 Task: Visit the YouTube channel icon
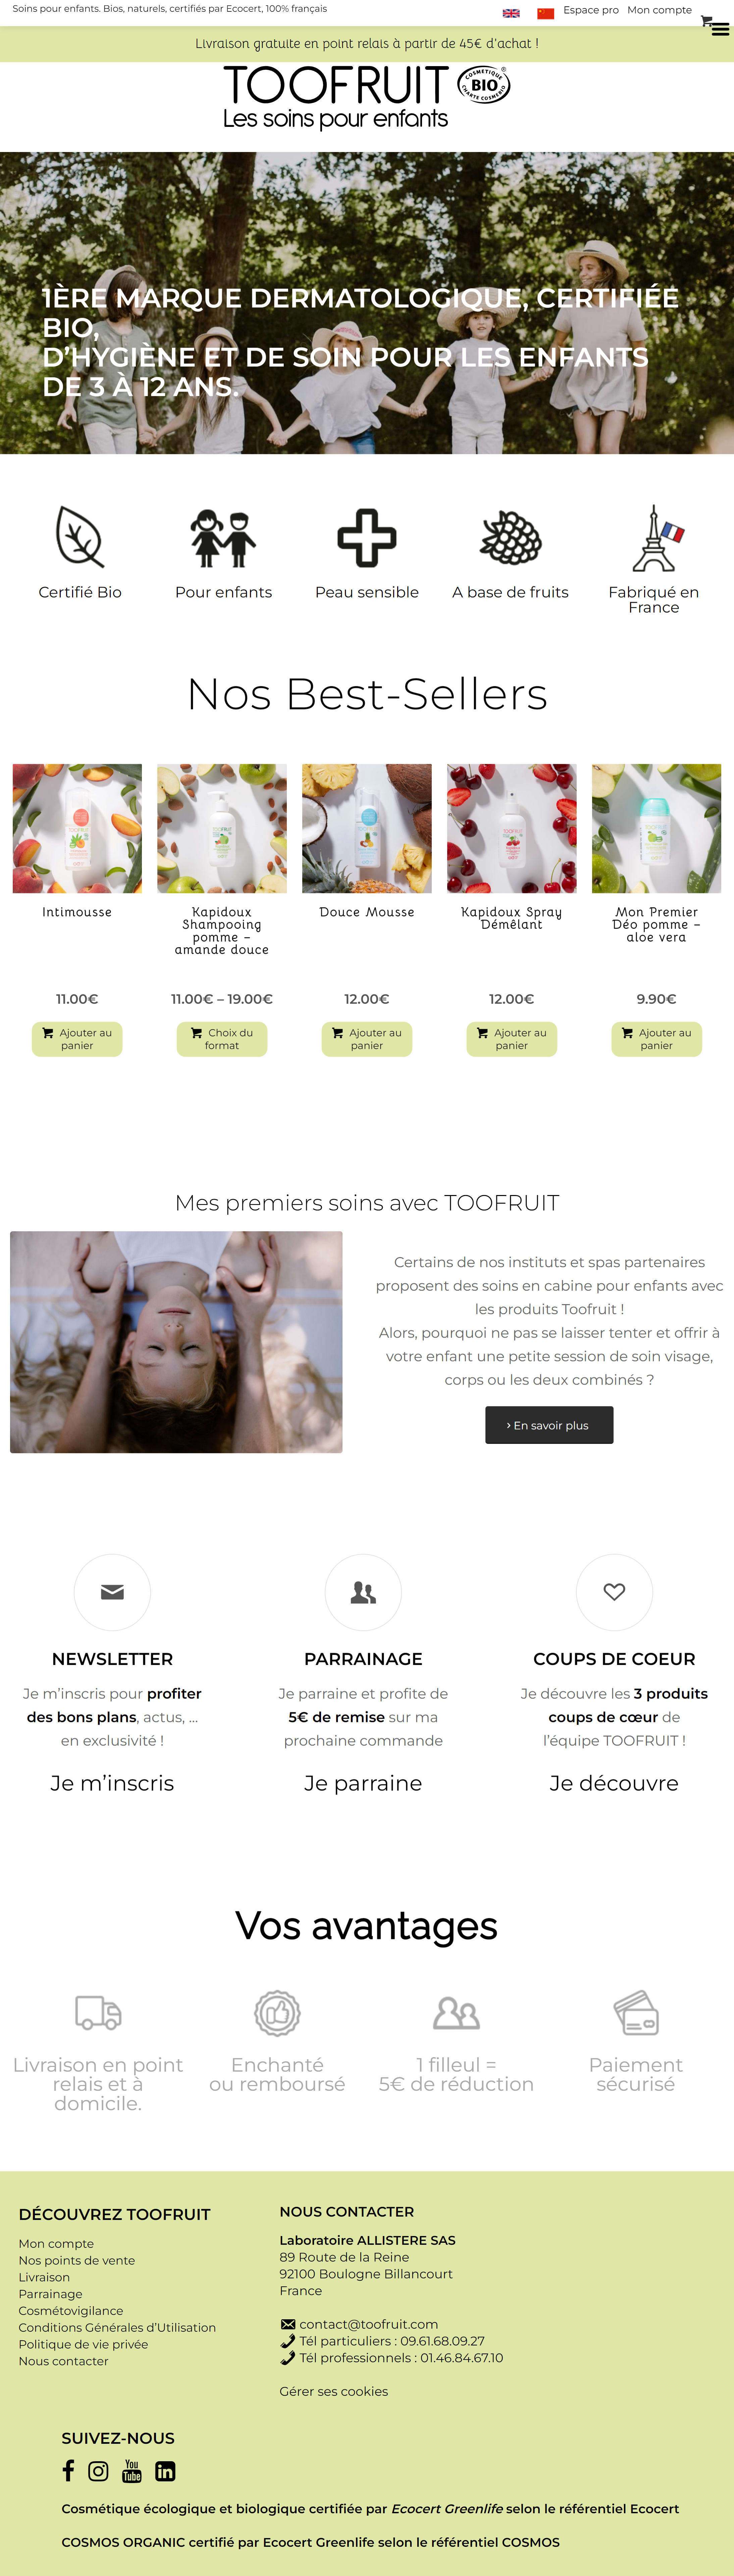coord(132,2471)
